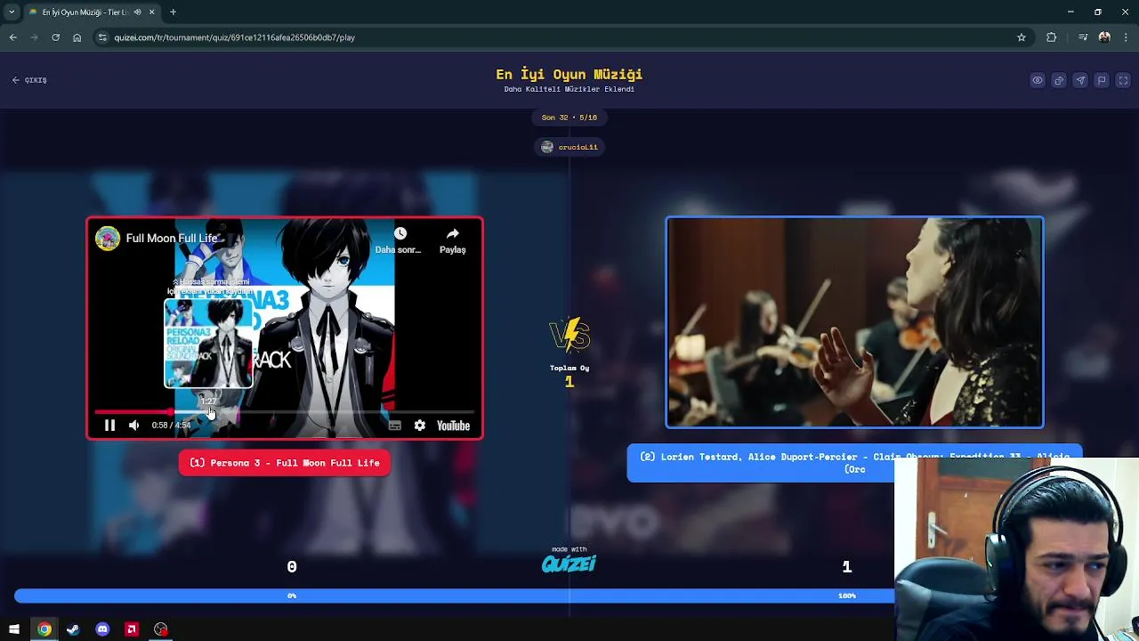Open OBS Studio from the taskbar

pos(161,629)
